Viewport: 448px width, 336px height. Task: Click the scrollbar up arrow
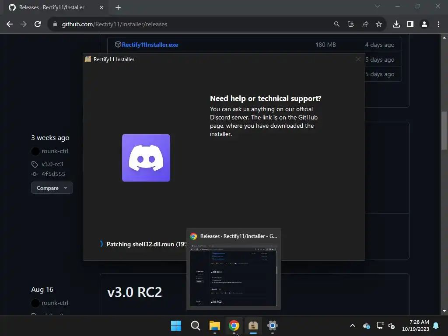pos(444,38)
